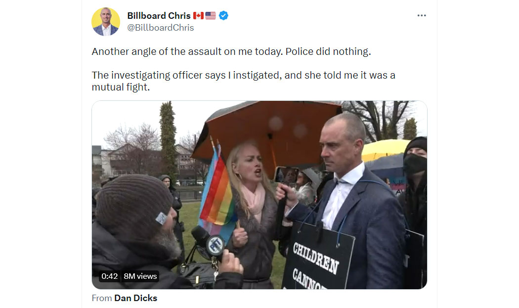Click the Canadian flag emoji beside name
519x308 pixels.
click(198, 15)
